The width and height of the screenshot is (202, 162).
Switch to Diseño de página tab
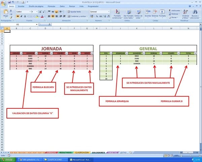click(36, 6)
